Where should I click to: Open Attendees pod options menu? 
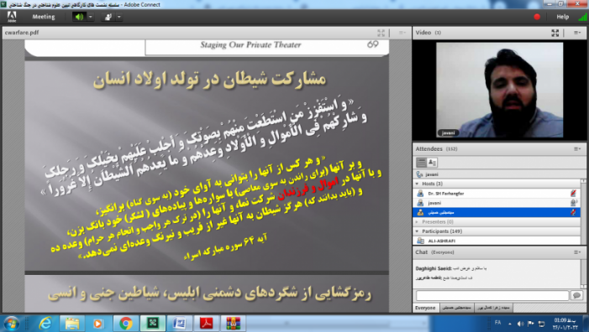pyautogui.click(x=577, y=148)
